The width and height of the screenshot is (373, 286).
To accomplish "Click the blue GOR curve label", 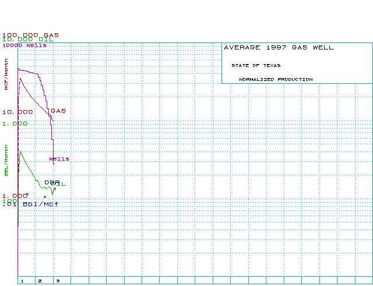I will coord(51,182).
